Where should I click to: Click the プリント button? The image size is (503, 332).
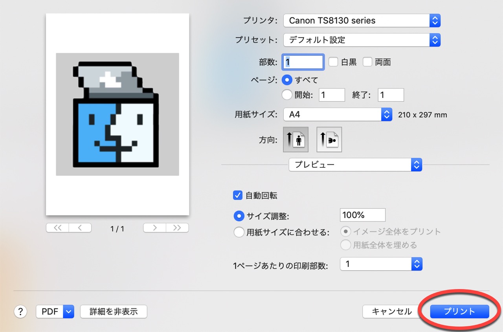pyautogui.click(x=459, y=312)
